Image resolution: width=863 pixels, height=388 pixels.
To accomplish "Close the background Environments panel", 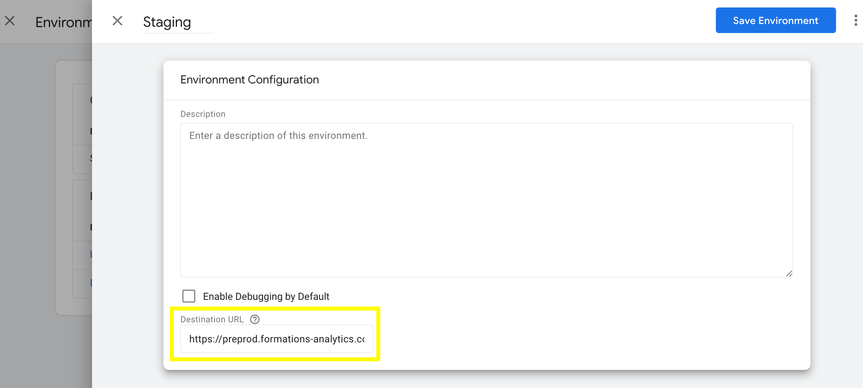I will (x=10, y=21).
